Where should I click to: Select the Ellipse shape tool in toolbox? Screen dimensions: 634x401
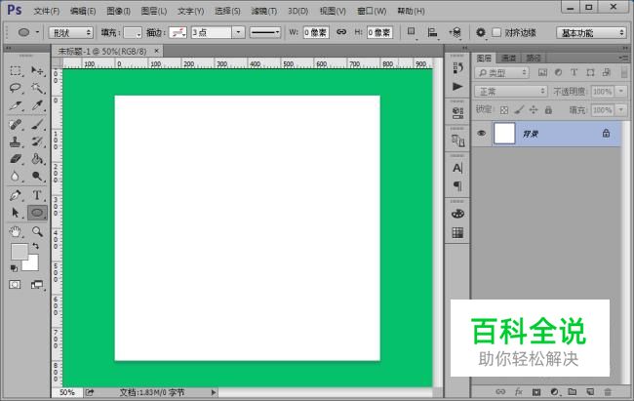tap(37, 213)
